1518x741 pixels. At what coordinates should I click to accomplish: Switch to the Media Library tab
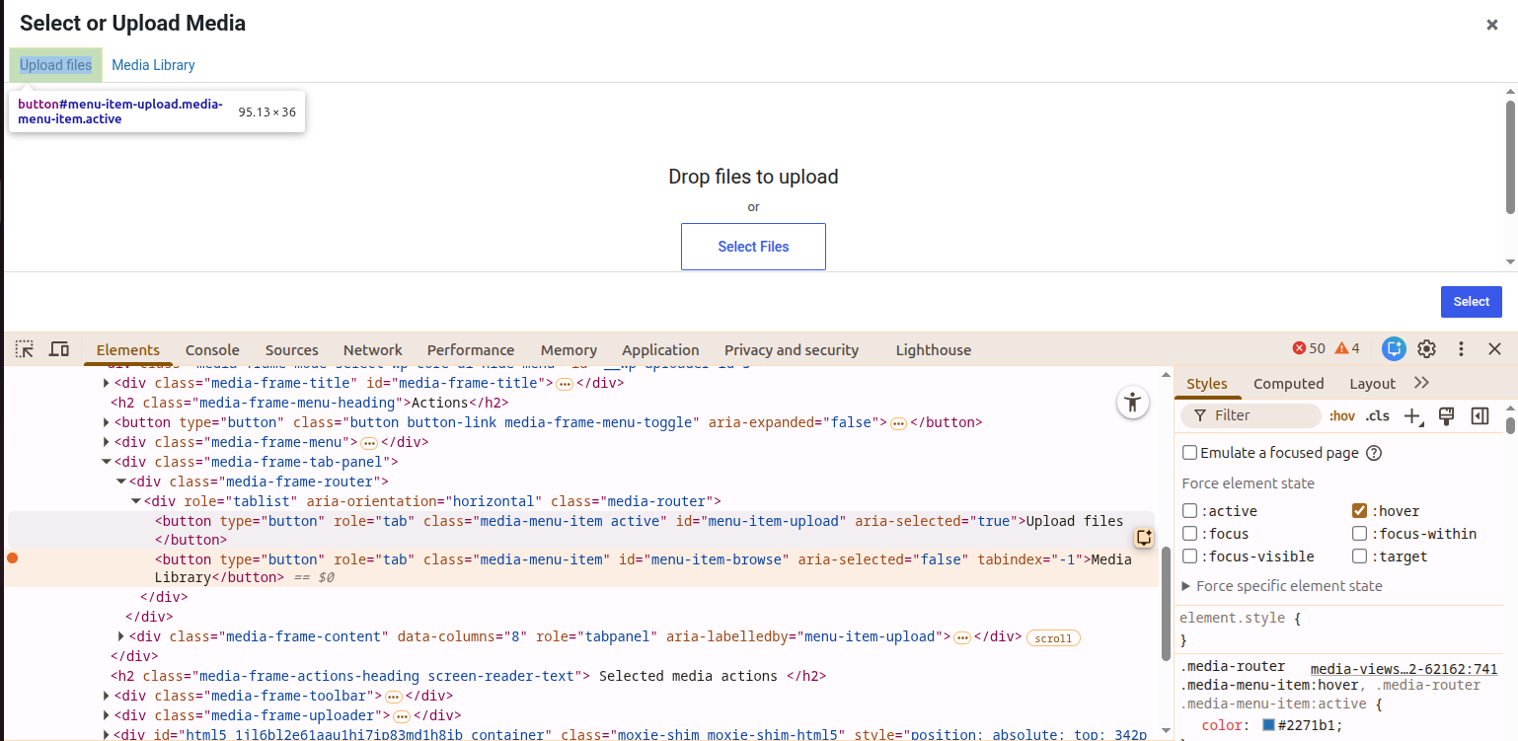(x=153, y=65)
